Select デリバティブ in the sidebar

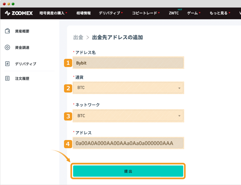coord(25,64)
